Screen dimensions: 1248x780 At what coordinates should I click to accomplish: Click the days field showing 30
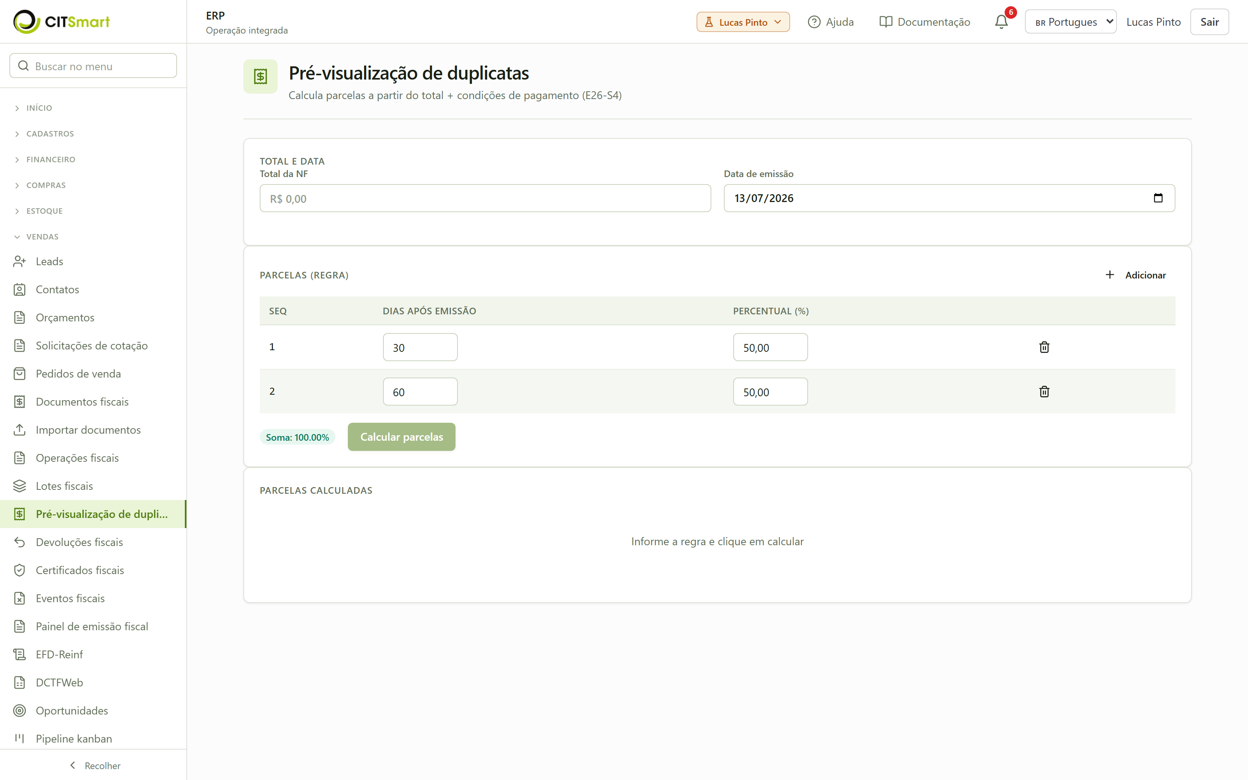click(x=420, y=347)
